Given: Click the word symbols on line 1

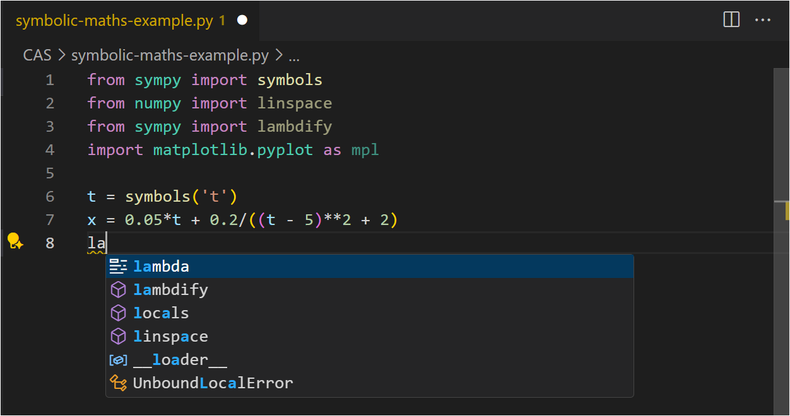Looking at the screenshot, I should click(x=290, y=81).
